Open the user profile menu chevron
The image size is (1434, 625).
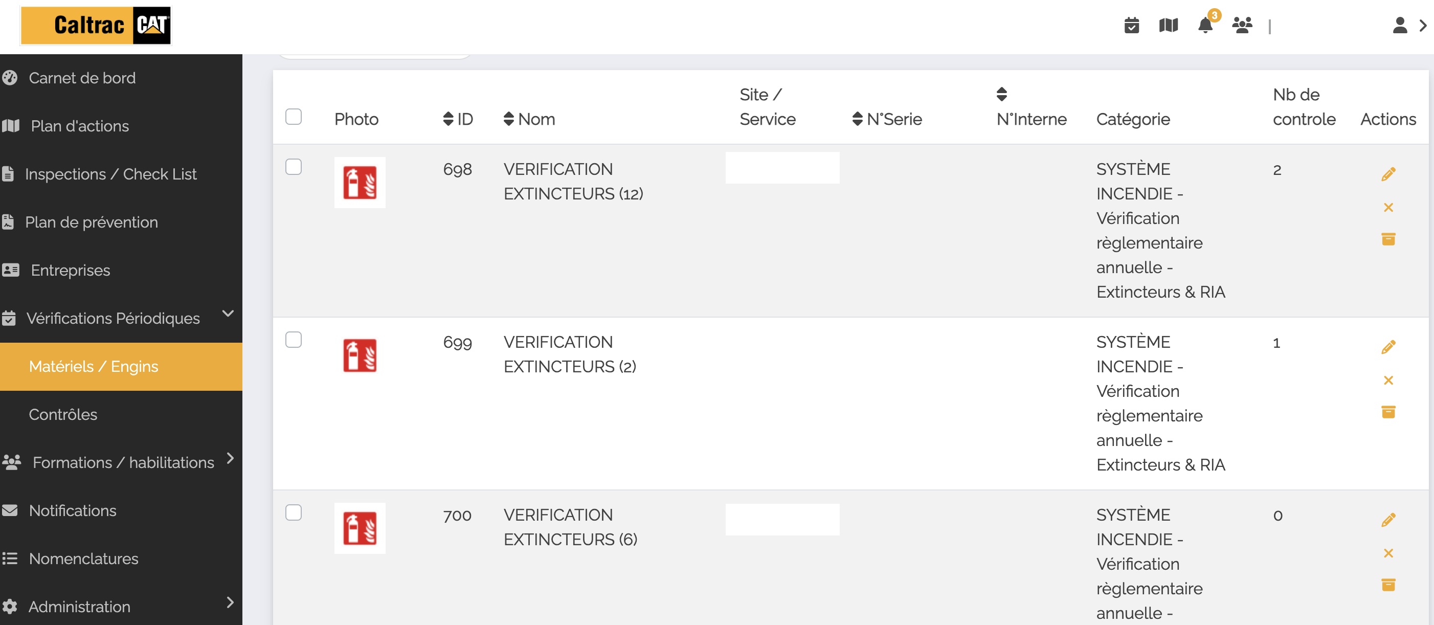(1423, 26)
